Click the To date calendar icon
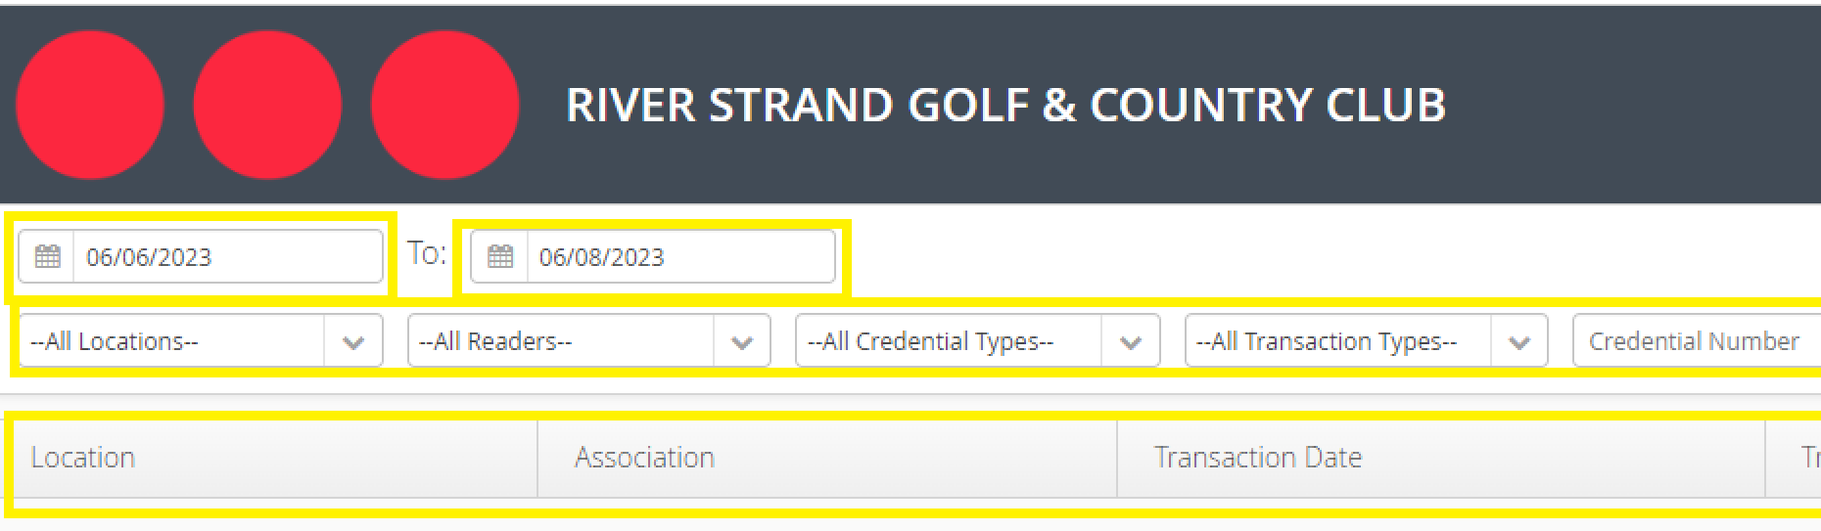Viewport: 1821px width, 531px height. click(500, 257)
